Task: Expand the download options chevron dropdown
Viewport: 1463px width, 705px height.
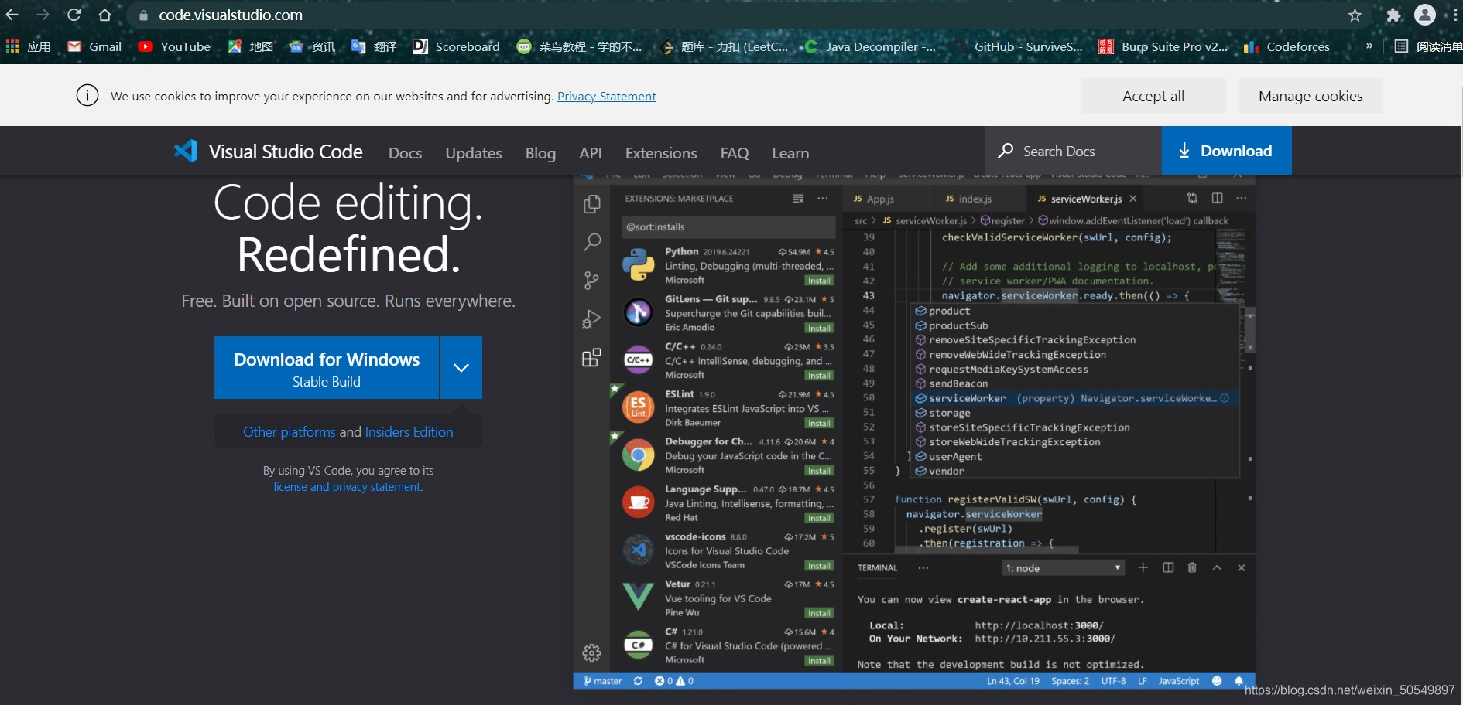Action: click(x=461, y=368)
